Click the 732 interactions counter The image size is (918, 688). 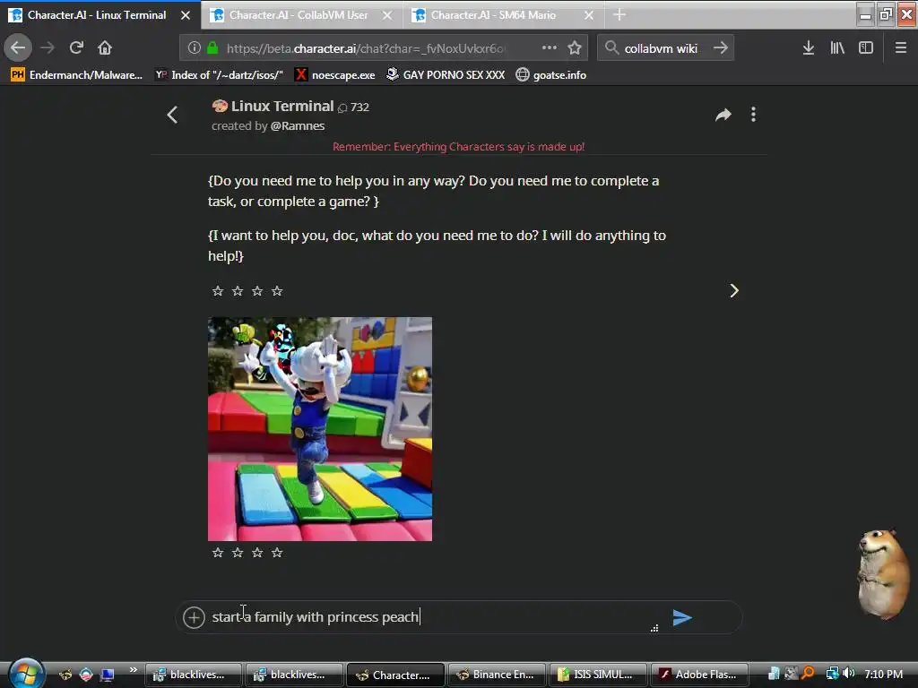(353, 107)
